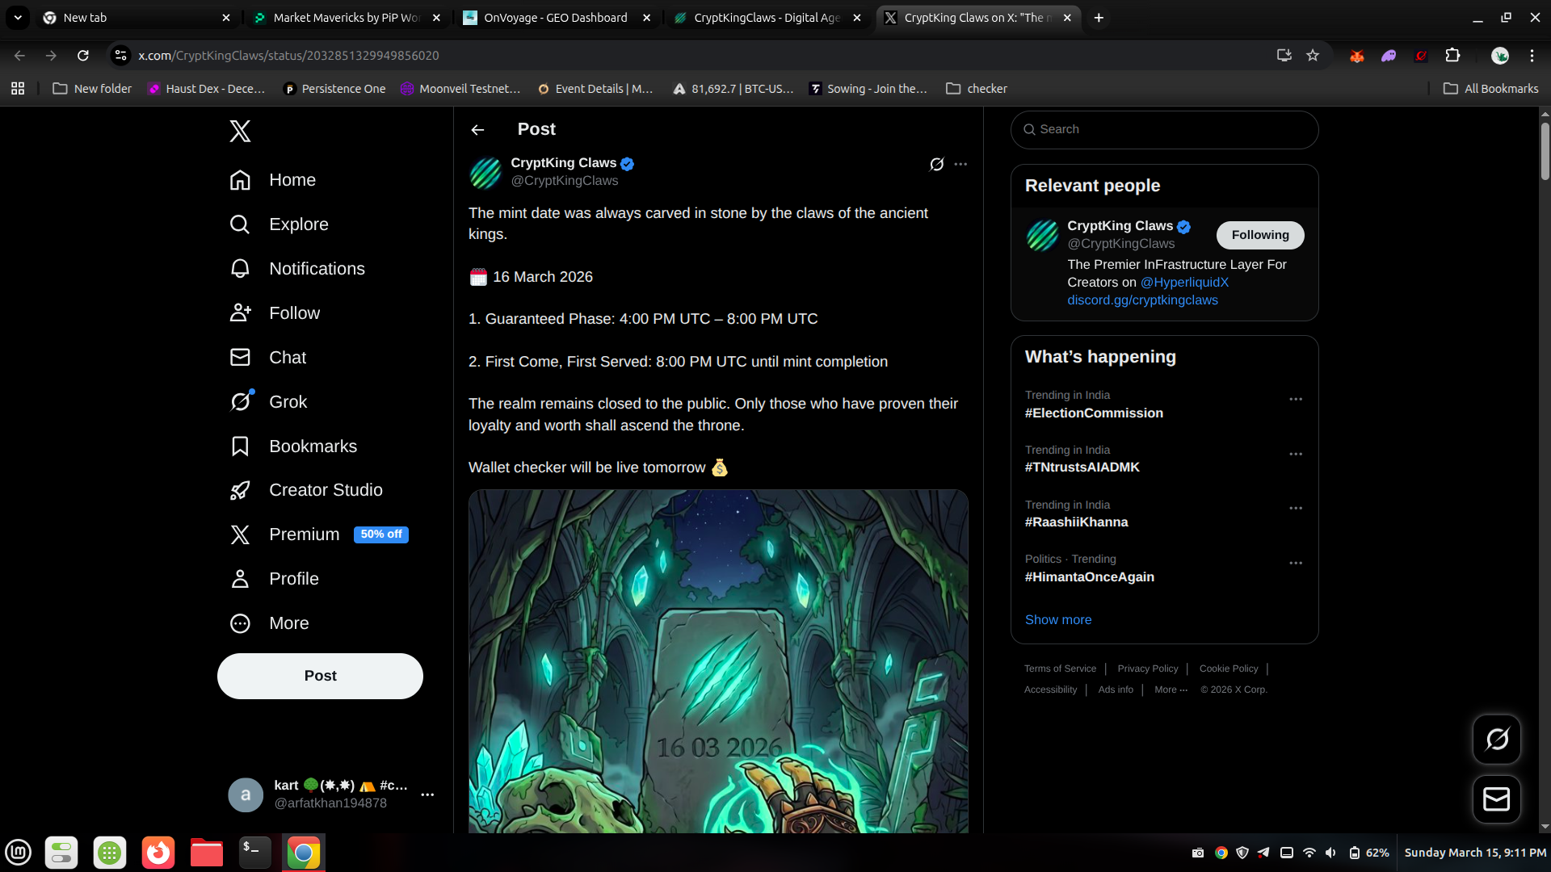The width and height of the screenshot is (1551, 872).
Task: Reload the current page
Action: pos(82,56)
